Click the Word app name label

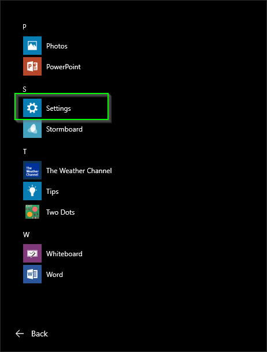coord(54,274)
